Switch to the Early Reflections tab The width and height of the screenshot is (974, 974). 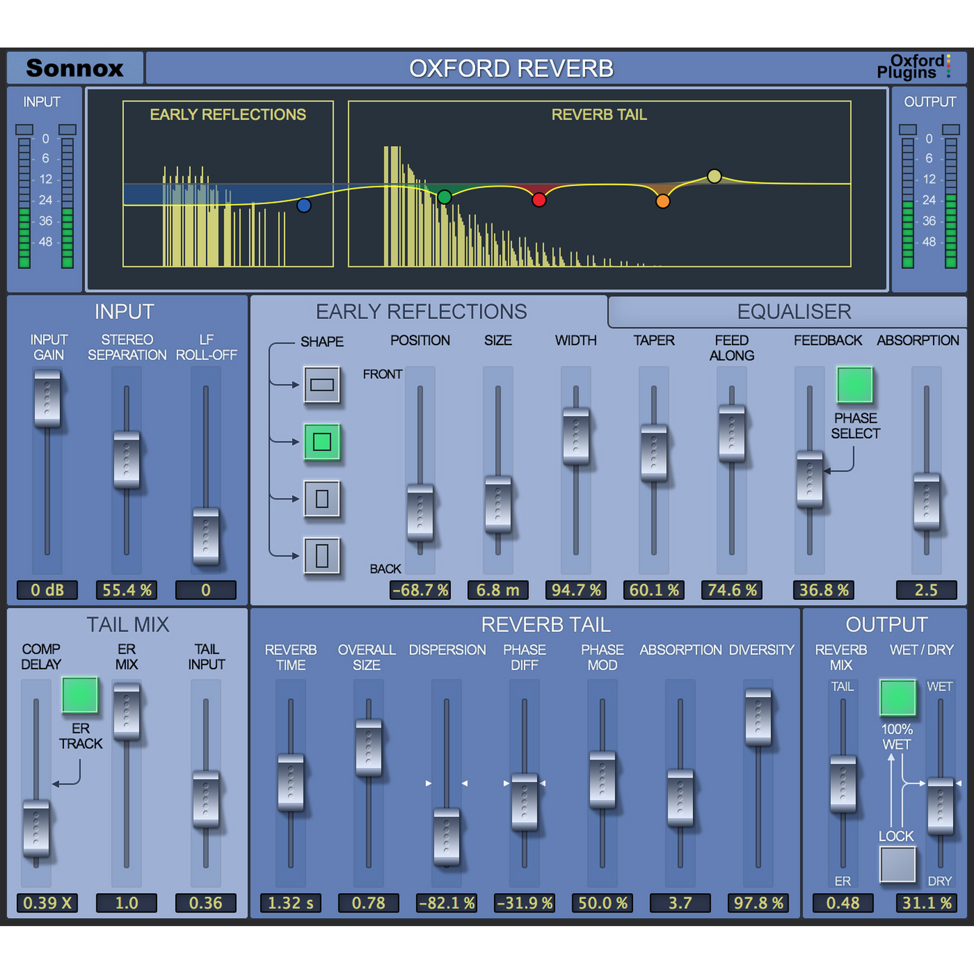(421, 312)
